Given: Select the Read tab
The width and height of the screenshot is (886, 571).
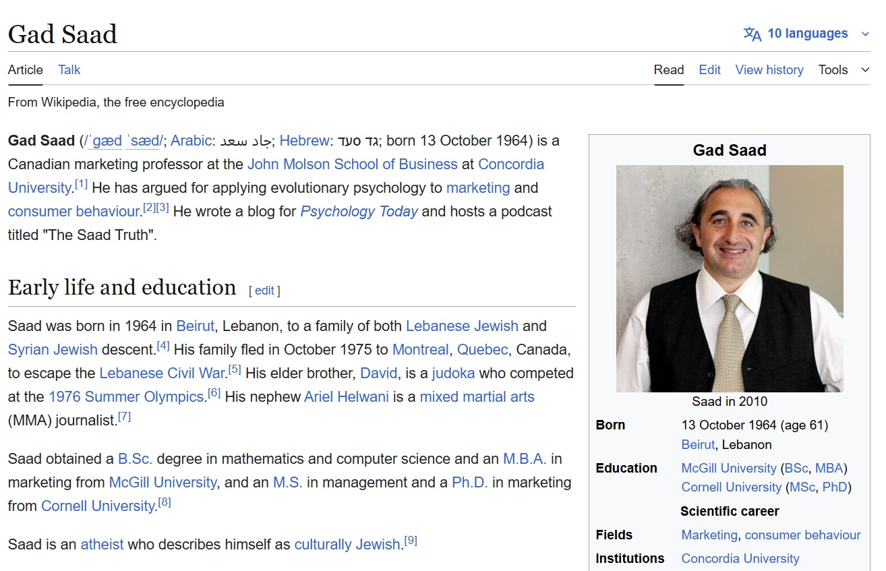Looking at the screenshot, I should click(669, 70).
